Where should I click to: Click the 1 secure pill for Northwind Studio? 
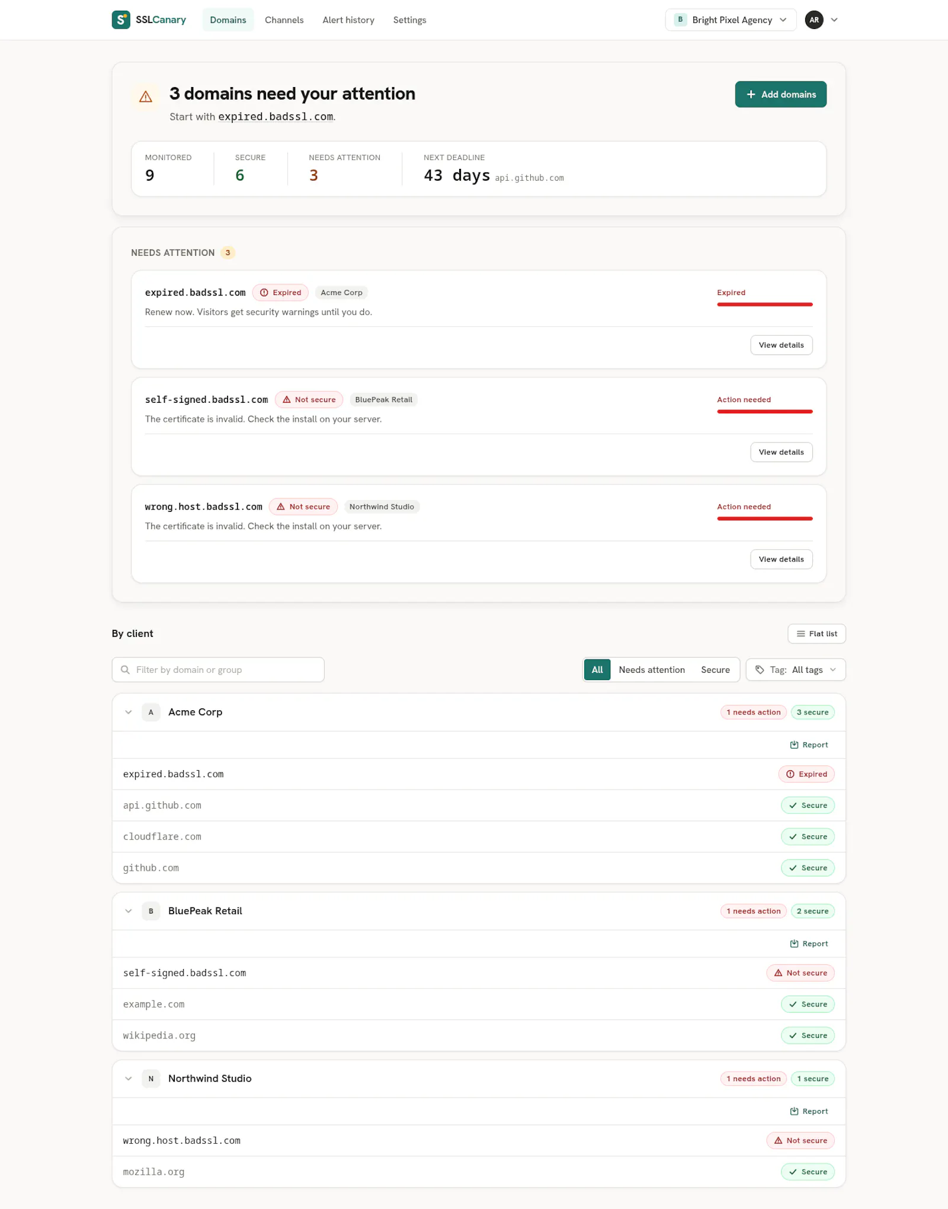tap(812, 1079)
